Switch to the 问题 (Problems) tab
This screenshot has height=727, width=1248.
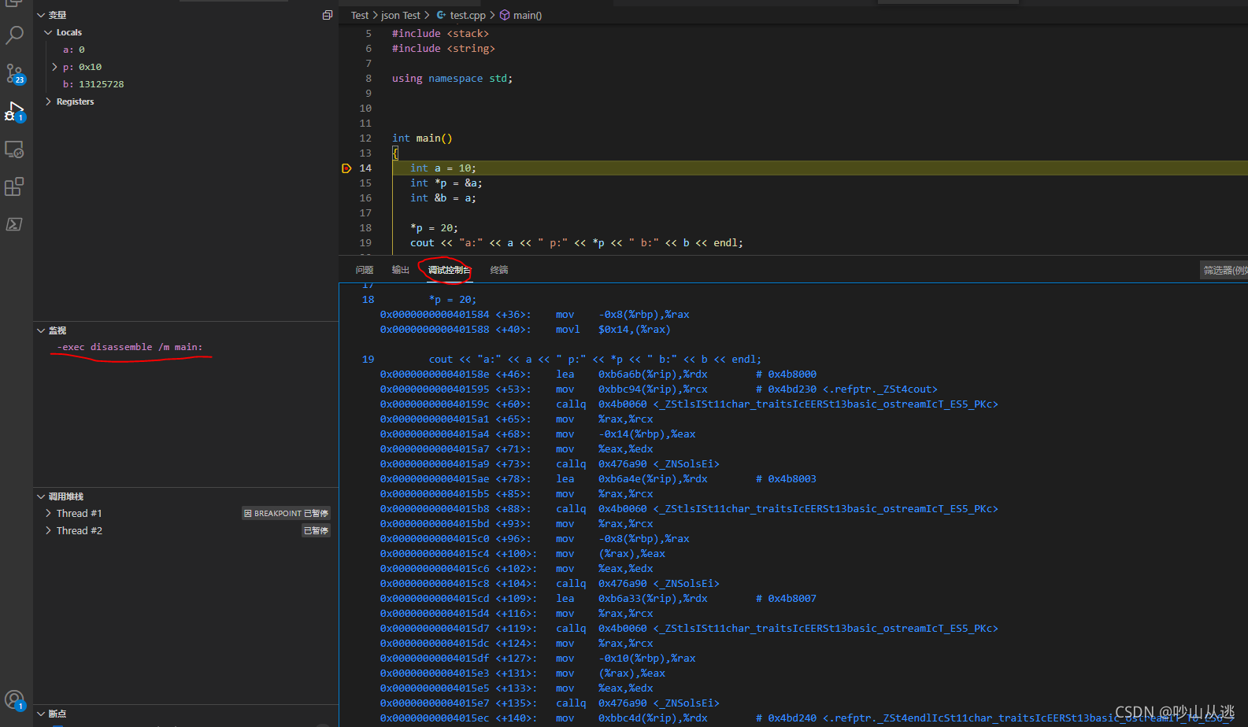365,270
